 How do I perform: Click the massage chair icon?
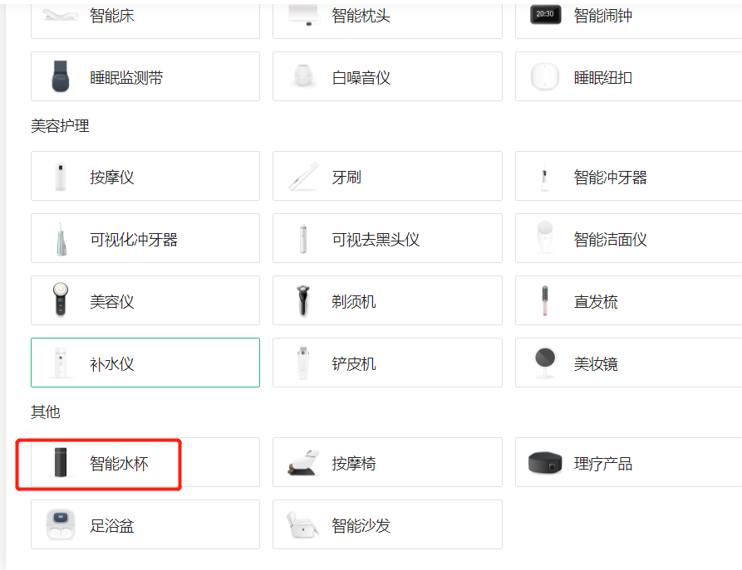click(302, 463)
